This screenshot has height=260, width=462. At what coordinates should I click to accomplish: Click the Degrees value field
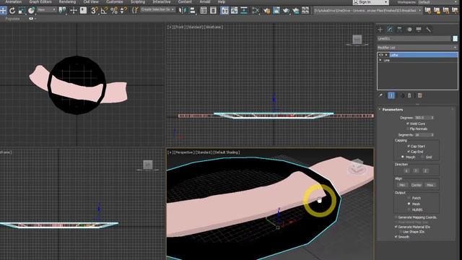(x=422, y=118)
